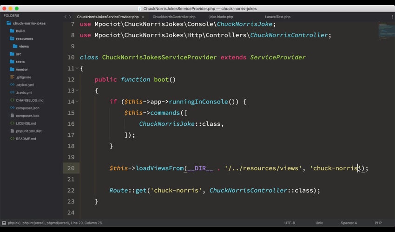Click the README.md file icon
This screenshot has height=232, width=395.
pos(12,139)
